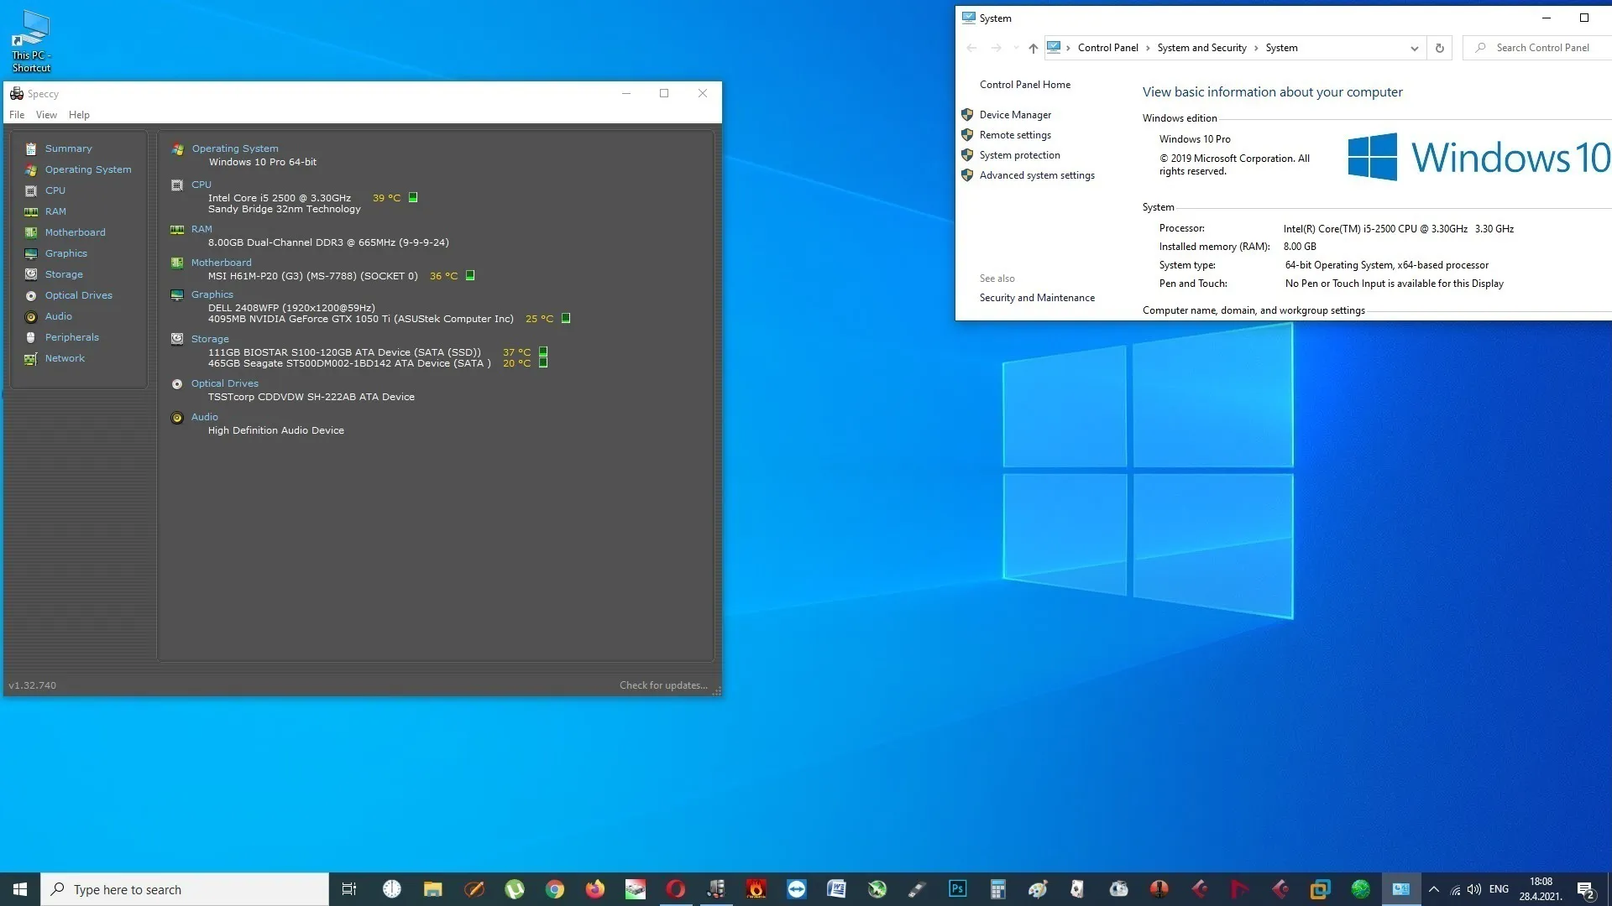The width and height of the screenshot is (1612, 906).
Task: Click the Optical Drives heading link in summary
Action: 225,383
